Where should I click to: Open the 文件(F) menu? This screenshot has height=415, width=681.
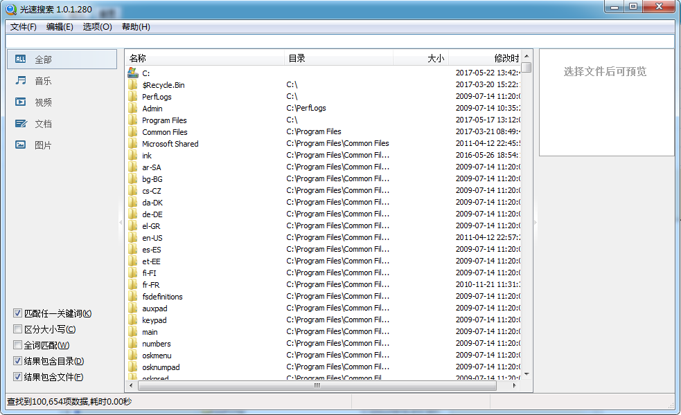coord(24,27)
